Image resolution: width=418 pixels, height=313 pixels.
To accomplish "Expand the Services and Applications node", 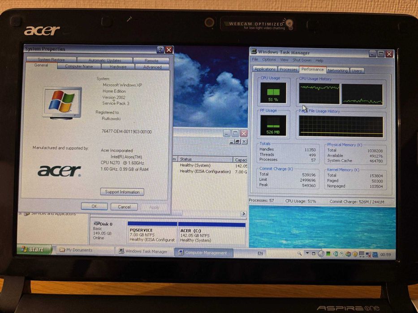I will [20, 213].
